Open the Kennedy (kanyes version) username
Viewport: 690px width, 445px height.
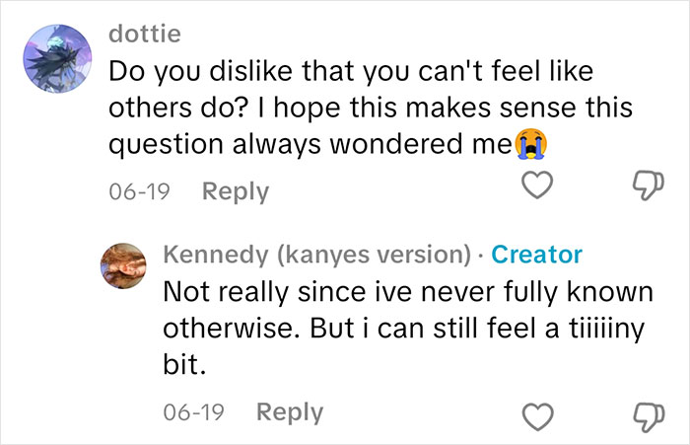pos(315,255)
